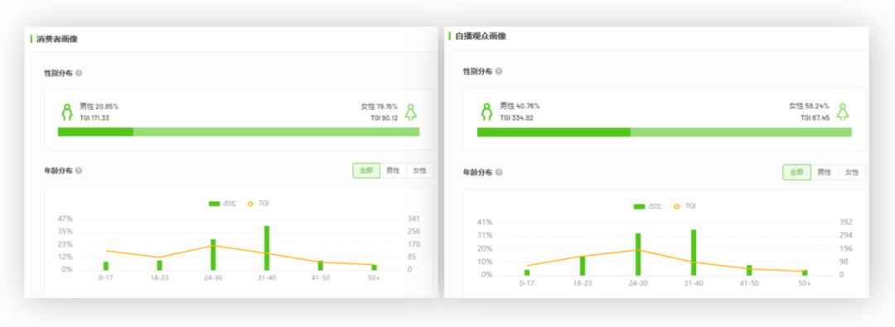The width and height of the screenshot is (895, 327).
Task: Click the 男性 40.76% label
Action: (520, 106)
